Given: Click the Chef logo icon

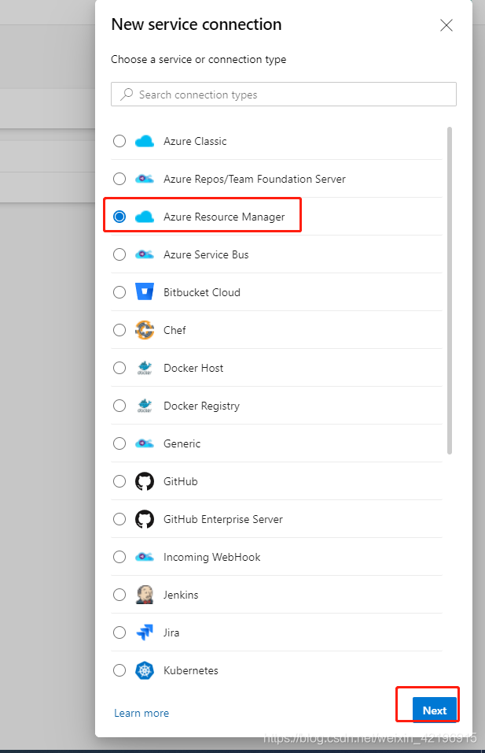Looking at the screenshot, I should point(145,330).
